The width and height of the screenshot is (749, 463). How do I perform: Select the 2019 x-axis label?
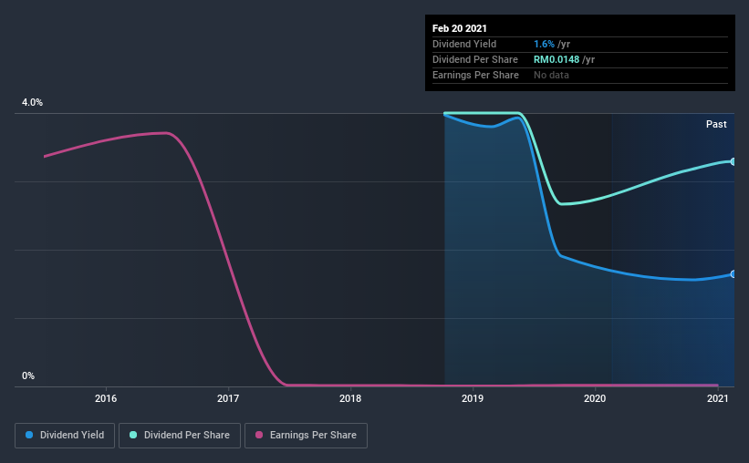473,398
